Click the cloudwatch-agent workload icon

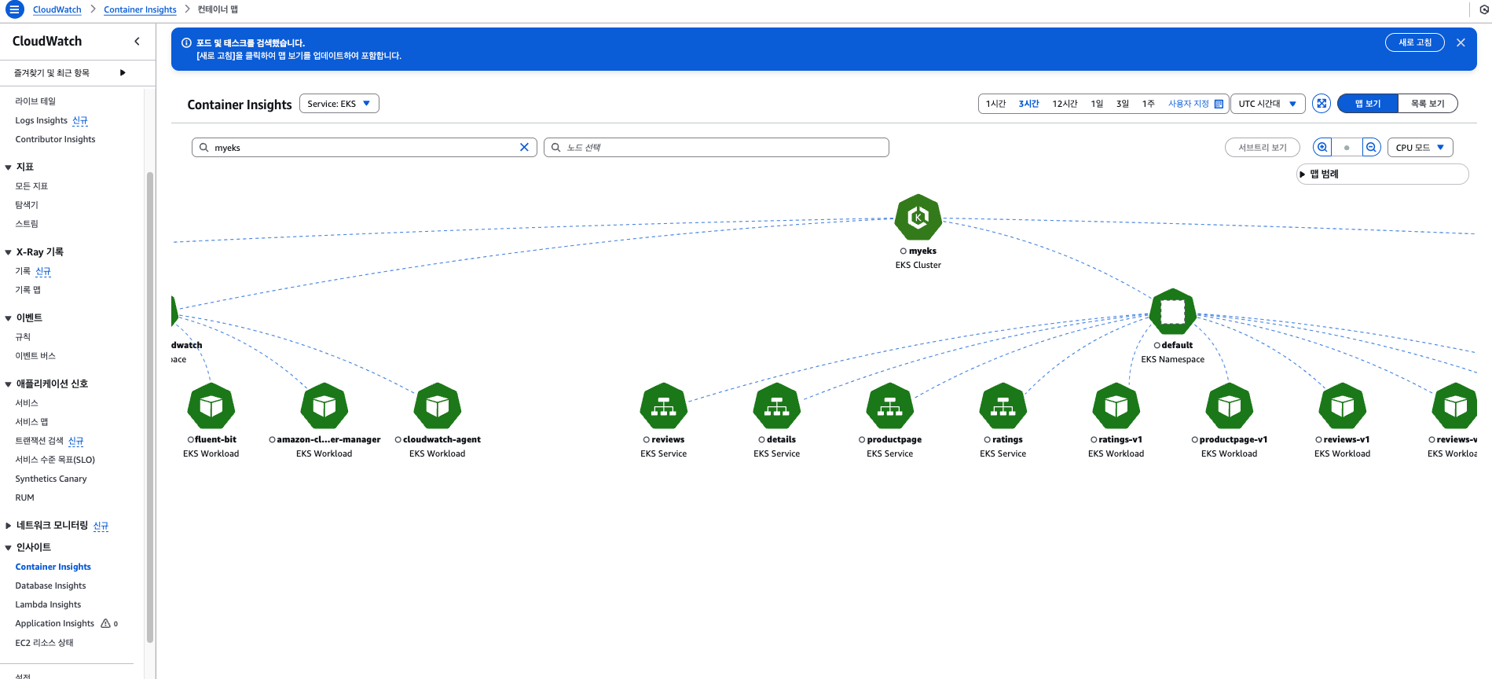tap(437, 406)
